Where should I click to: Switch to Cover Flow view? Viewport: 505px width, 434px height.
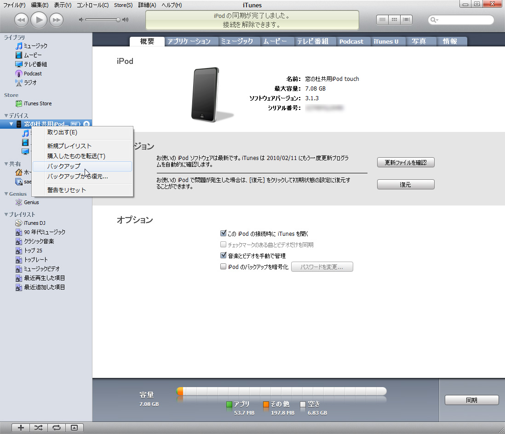point(406,20)
